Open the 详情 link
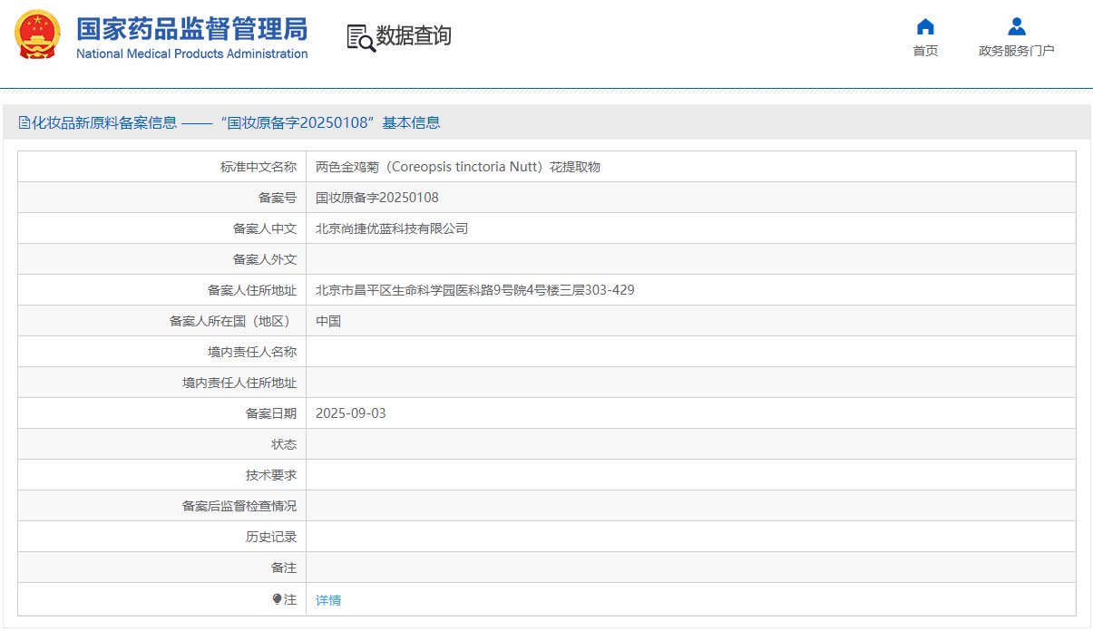This screenshot has height=631, width=1093. [x=328, y=600]
